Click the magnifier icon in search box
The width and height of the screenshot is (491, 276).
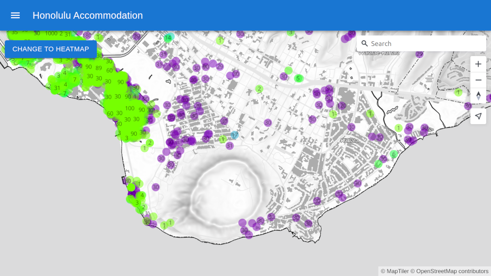point(364,44)
